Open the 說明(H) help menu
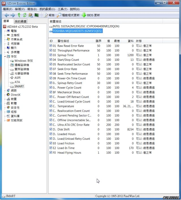The width and height of the screenshot is (181, 200). (x=75, y=9)
